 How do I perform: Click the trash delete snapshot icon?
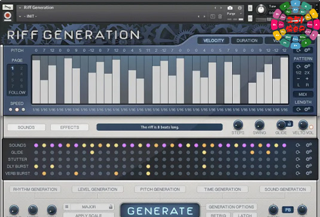tap(220, 17)
